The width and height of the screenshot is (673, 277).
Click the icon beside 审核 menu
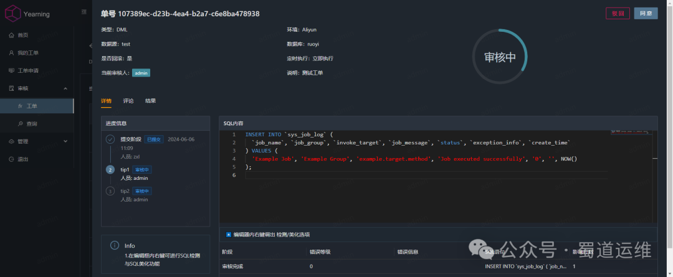(x=12, y=88)
